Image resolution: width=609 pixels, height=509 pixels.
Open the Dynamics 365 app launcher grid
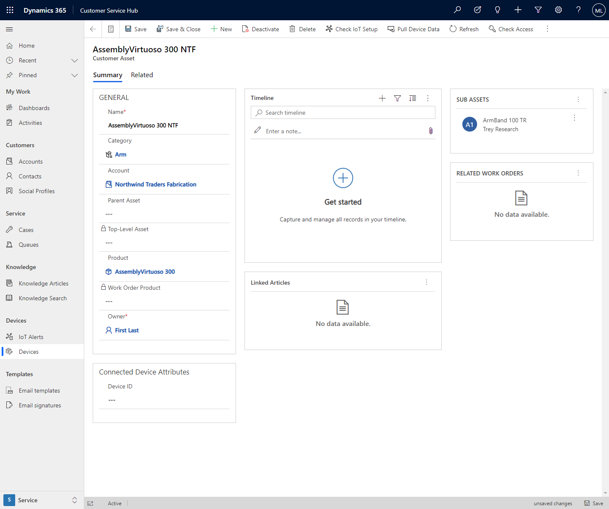click(x=10, y=10)
